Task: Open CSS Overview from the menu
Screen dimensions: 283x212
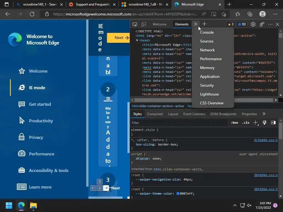Action: tap(212, 103)
